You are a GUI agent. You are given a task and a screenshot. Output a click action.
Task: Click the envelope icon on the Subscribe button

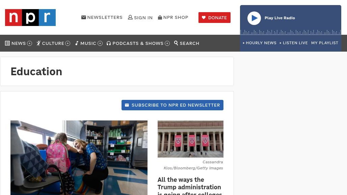click(x=127, y=105)
